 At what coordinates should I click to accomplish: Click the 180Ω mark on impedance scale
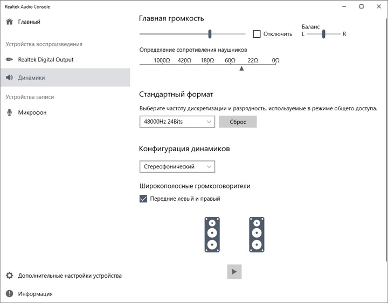207,61
